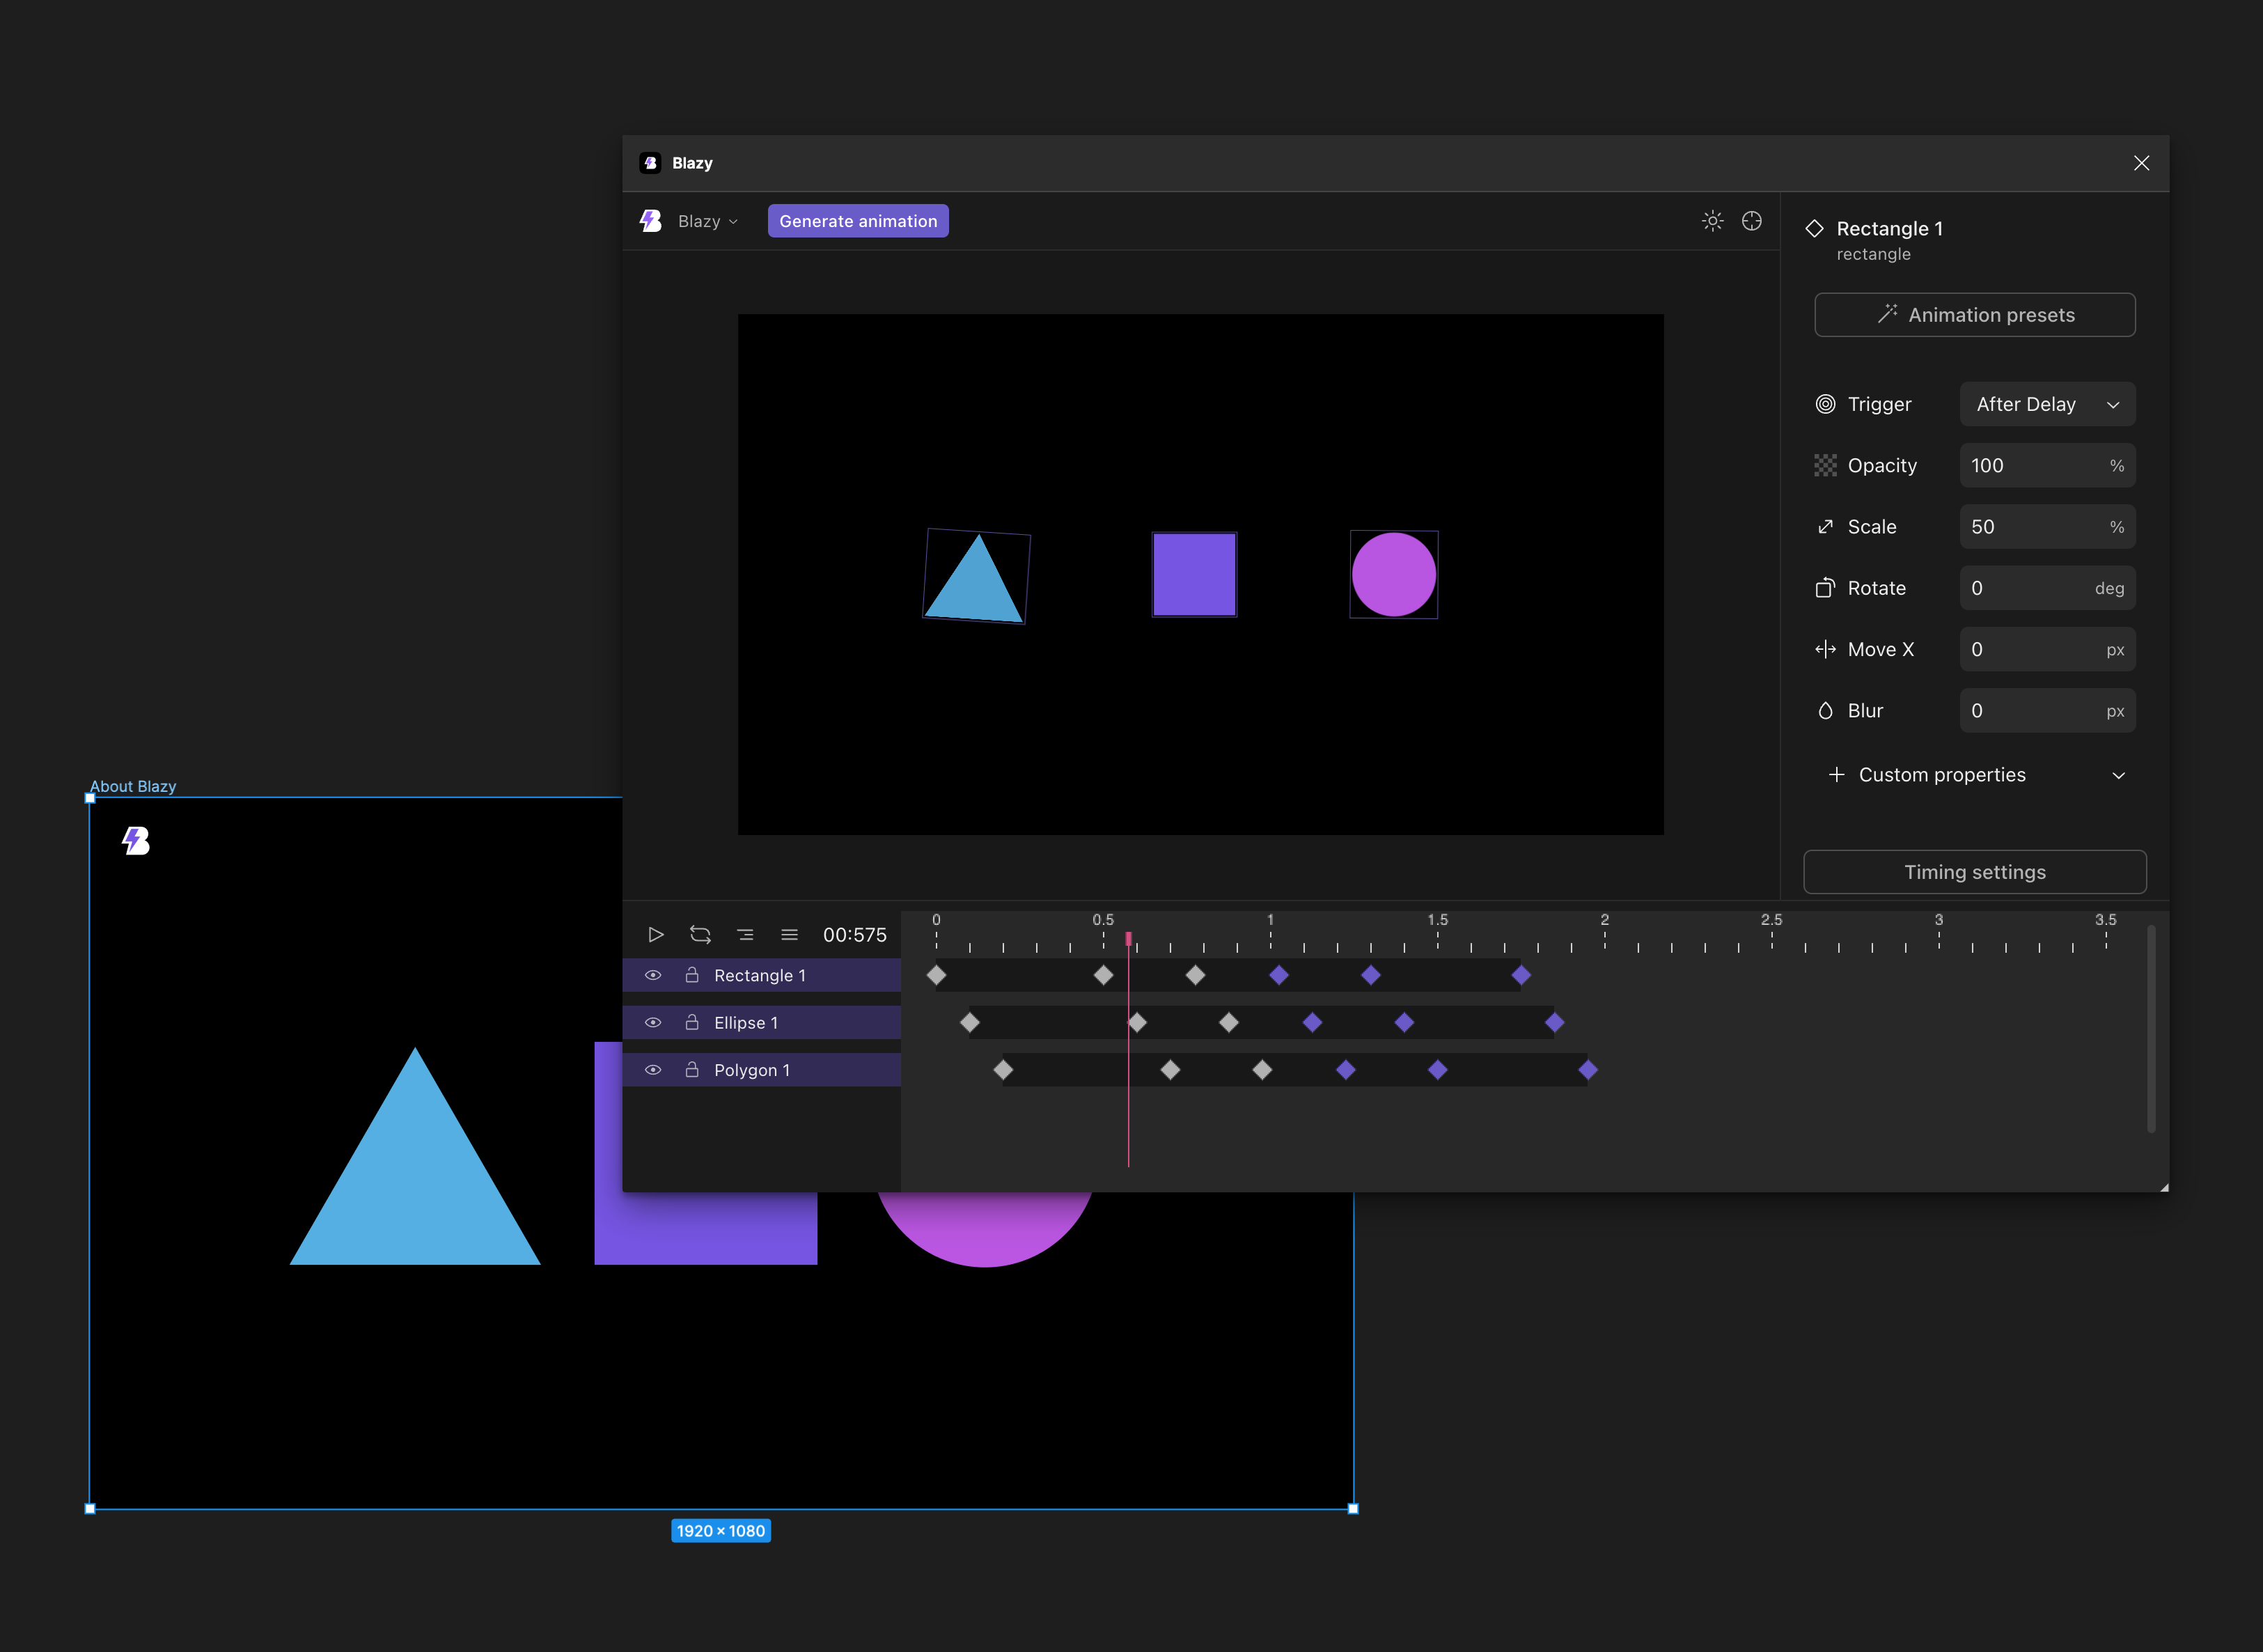The image size is (2263, 1652).
Task: Click the keyframe diamond icon beside Rectangle 1 title
Action: tap(1814, 228)
